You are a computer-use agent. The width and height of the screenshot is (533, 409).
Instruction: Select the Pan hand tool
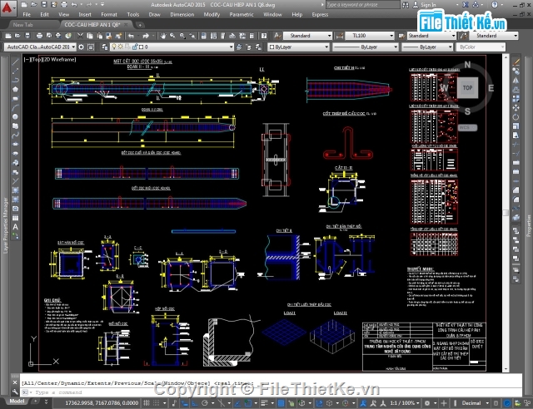pos(163,36)
